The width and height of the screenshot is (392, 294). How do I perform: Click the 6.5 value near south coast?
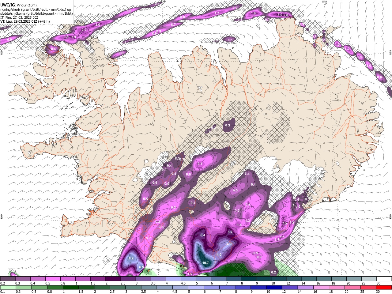click(141, 267)
